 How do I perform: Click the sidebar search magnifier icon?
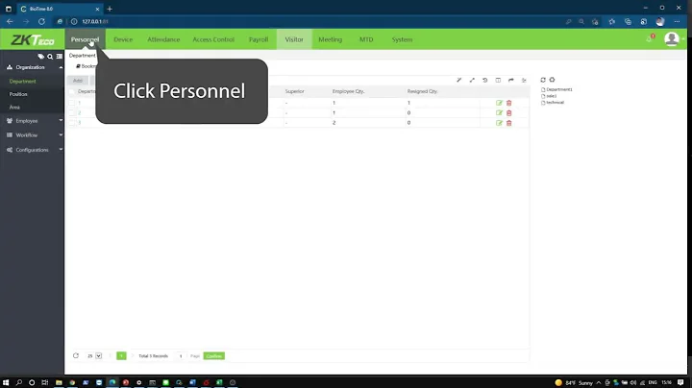coord(50,57)
